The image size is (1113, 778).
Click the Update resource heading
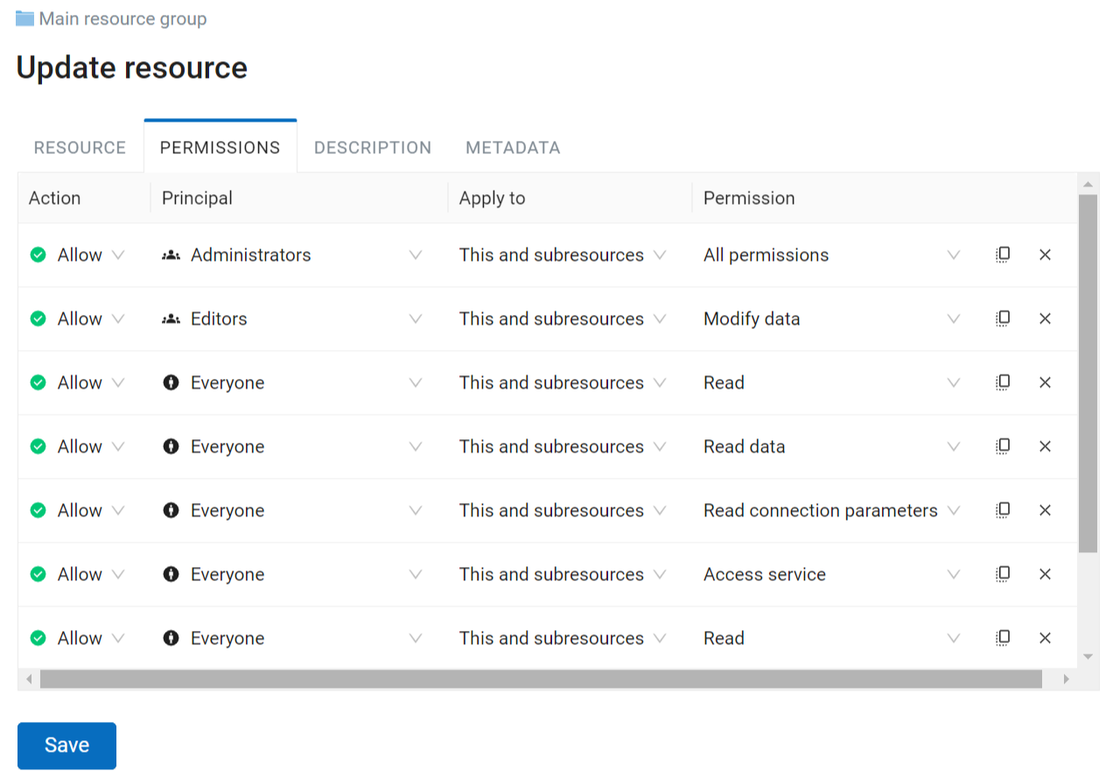coord(132,67)
